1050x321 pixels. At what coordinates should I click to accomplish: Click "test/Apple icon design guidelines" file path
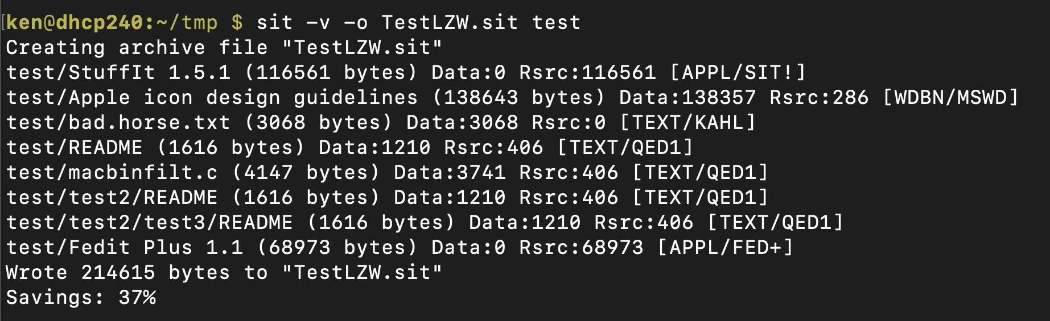pos(212,97)
